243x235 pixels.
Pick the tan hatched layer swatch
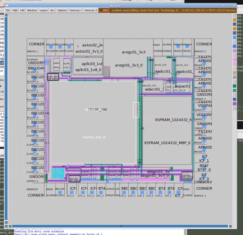click(234, 73)
